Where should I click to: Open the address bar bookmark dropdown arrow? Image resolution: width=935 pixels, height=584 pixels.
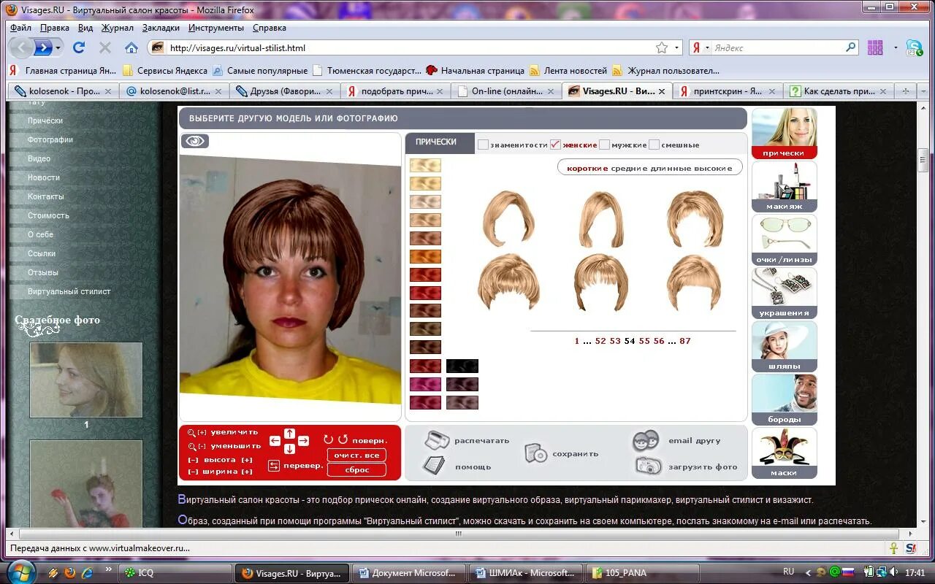click(677, 47)
